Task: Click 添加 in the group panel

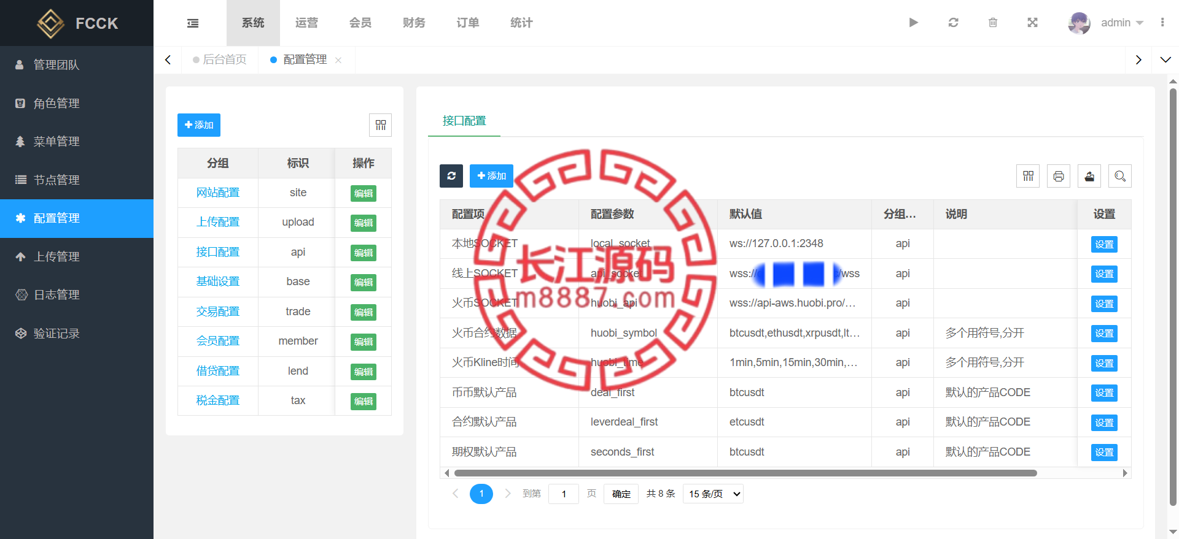Action: tap(199, 125)
